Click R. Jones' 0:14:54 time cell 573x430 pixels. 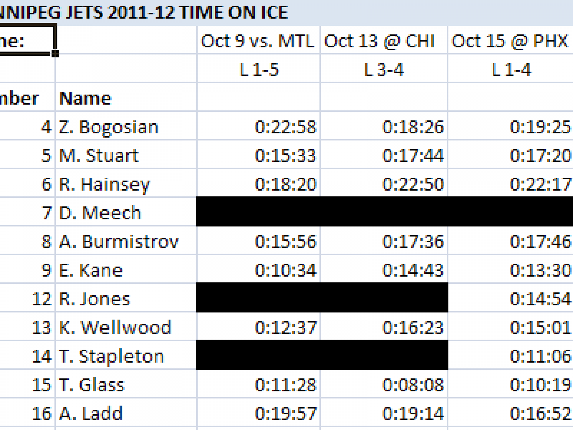(x=540, y=299)
